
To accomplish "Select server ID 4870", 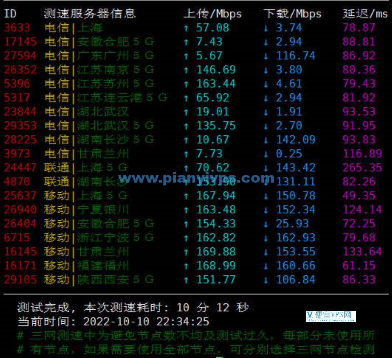I will 17,182.
